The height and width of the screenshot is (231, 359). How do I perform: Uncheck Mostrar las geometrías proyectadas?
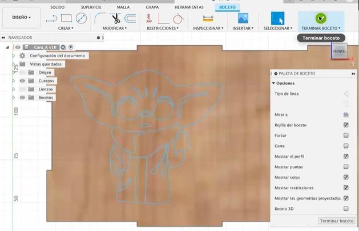click(x=346, y=198)
